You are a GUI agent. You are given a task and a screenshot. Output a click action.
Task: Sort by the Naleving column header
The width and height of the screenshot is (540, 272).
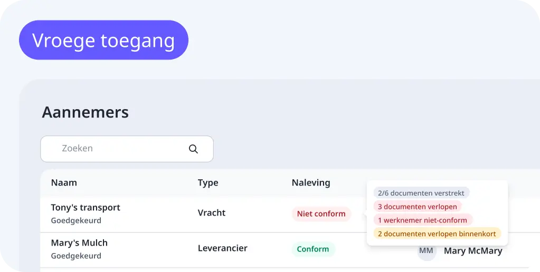(311, 183)
